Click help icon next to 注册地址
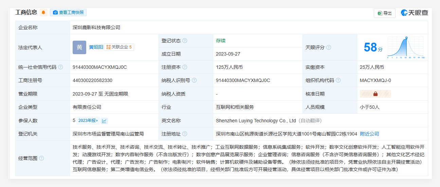Screen dimensions: 440x187 click(185, 134)
